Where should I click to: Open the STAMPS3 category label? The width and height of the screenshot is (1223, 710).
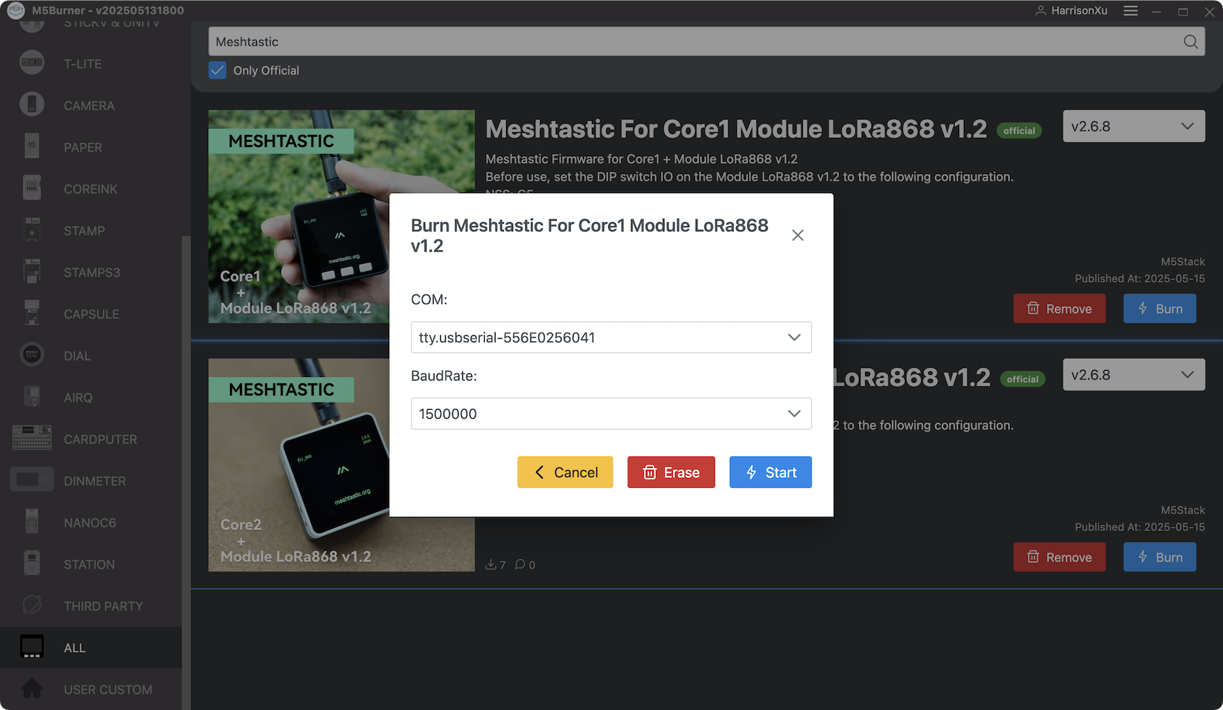[92, 273]
